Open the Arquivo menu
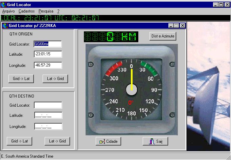 8,11
